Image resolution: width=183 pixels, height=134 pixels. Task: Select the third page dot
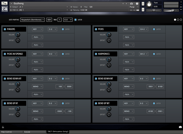click(181, 20)
